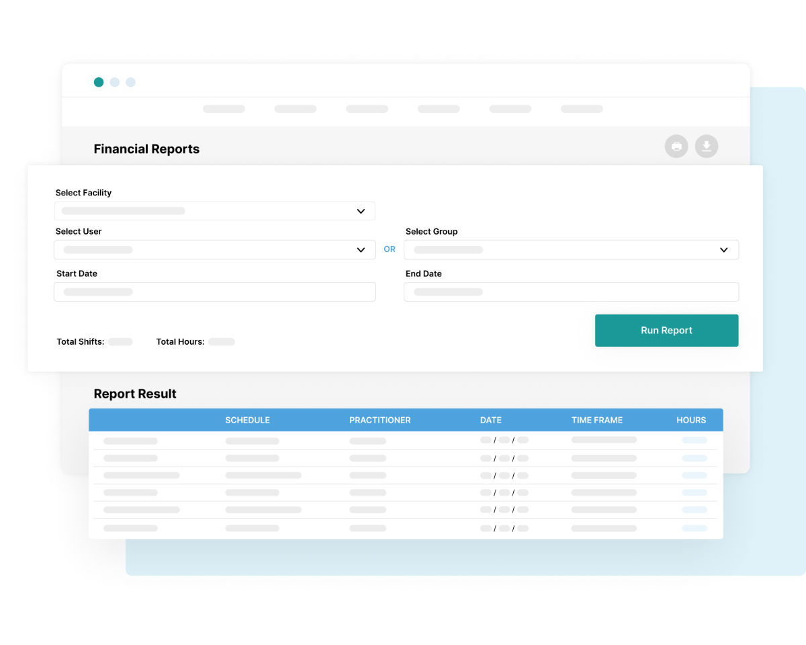Viewport: 806px width, 645px height.
Task: Click the TIME FRAME column header
Action: [597, 420]
